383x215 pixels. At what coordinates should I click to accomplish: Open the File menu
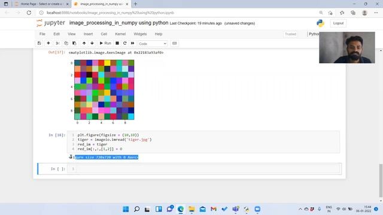click(42, 34)
